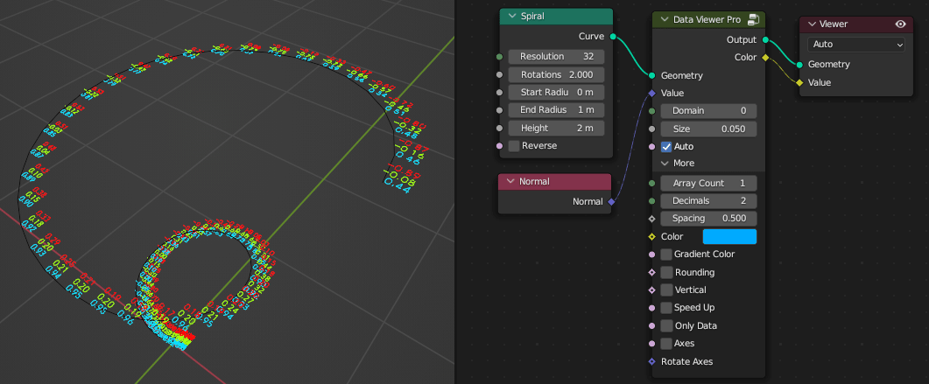
Task: Tick the Only Data checkbox
Action: point(666,325)
